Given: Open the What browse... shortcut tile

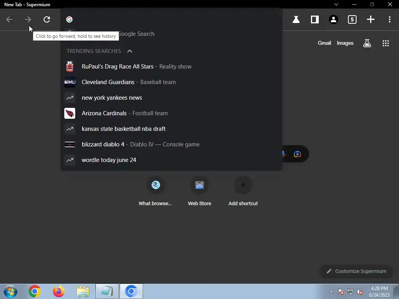Looking at the screenshot, I should point(155,192).
